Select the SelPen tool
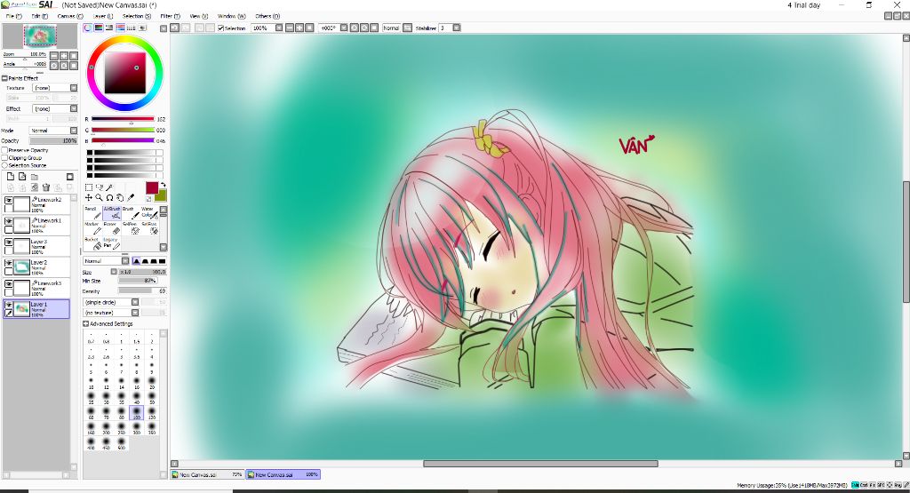 (130, 228)
